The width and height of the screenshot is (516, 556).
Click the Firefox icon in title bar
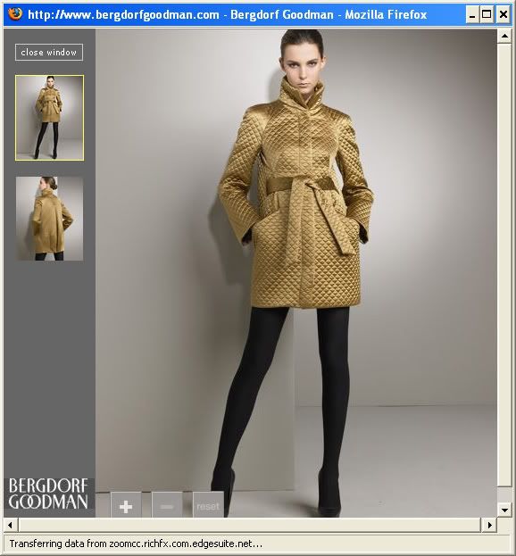coord(15,14)
